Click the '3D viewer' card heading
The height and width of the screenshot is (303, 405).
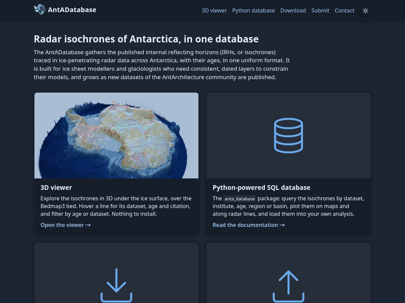click(x=56, y=188)
